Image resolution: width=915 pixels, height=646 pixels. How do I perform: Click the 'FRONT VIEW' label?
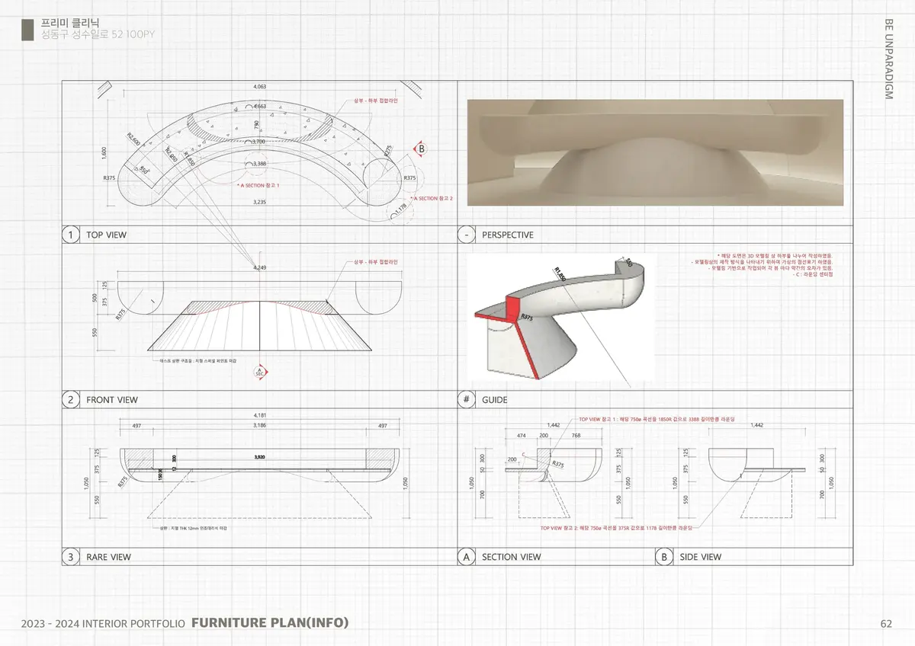pos(112,400)
